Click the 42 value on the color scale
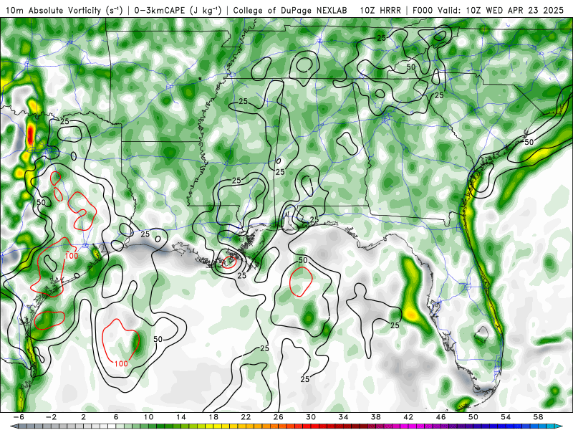 pos(408,417)
